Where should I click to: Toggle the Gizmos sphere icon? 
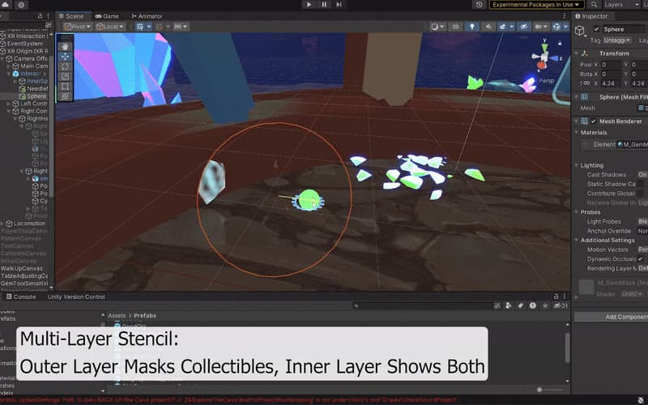(x=556, y=27)
